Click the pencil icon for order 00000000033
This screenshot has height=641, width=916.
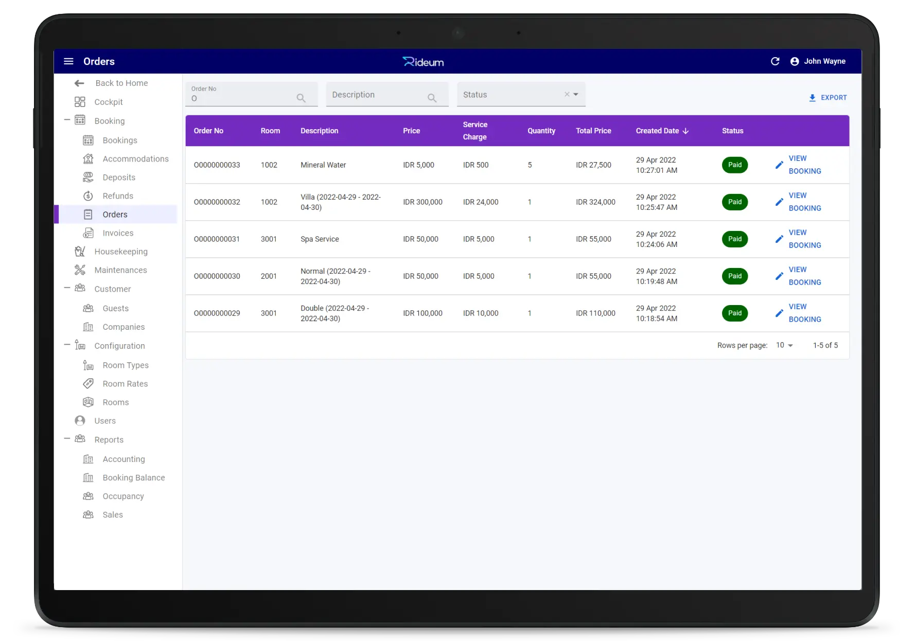coord(779,165)
